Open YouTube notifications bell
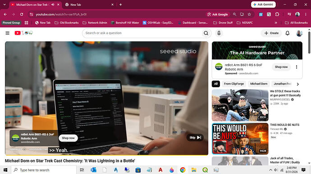Image resolution: width=311 pixels, height=174 pixels. (x=288, y=33)
